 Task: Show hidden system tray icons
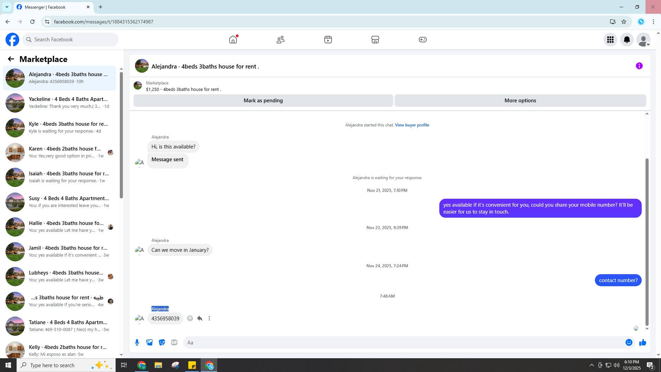pos(592,365)
